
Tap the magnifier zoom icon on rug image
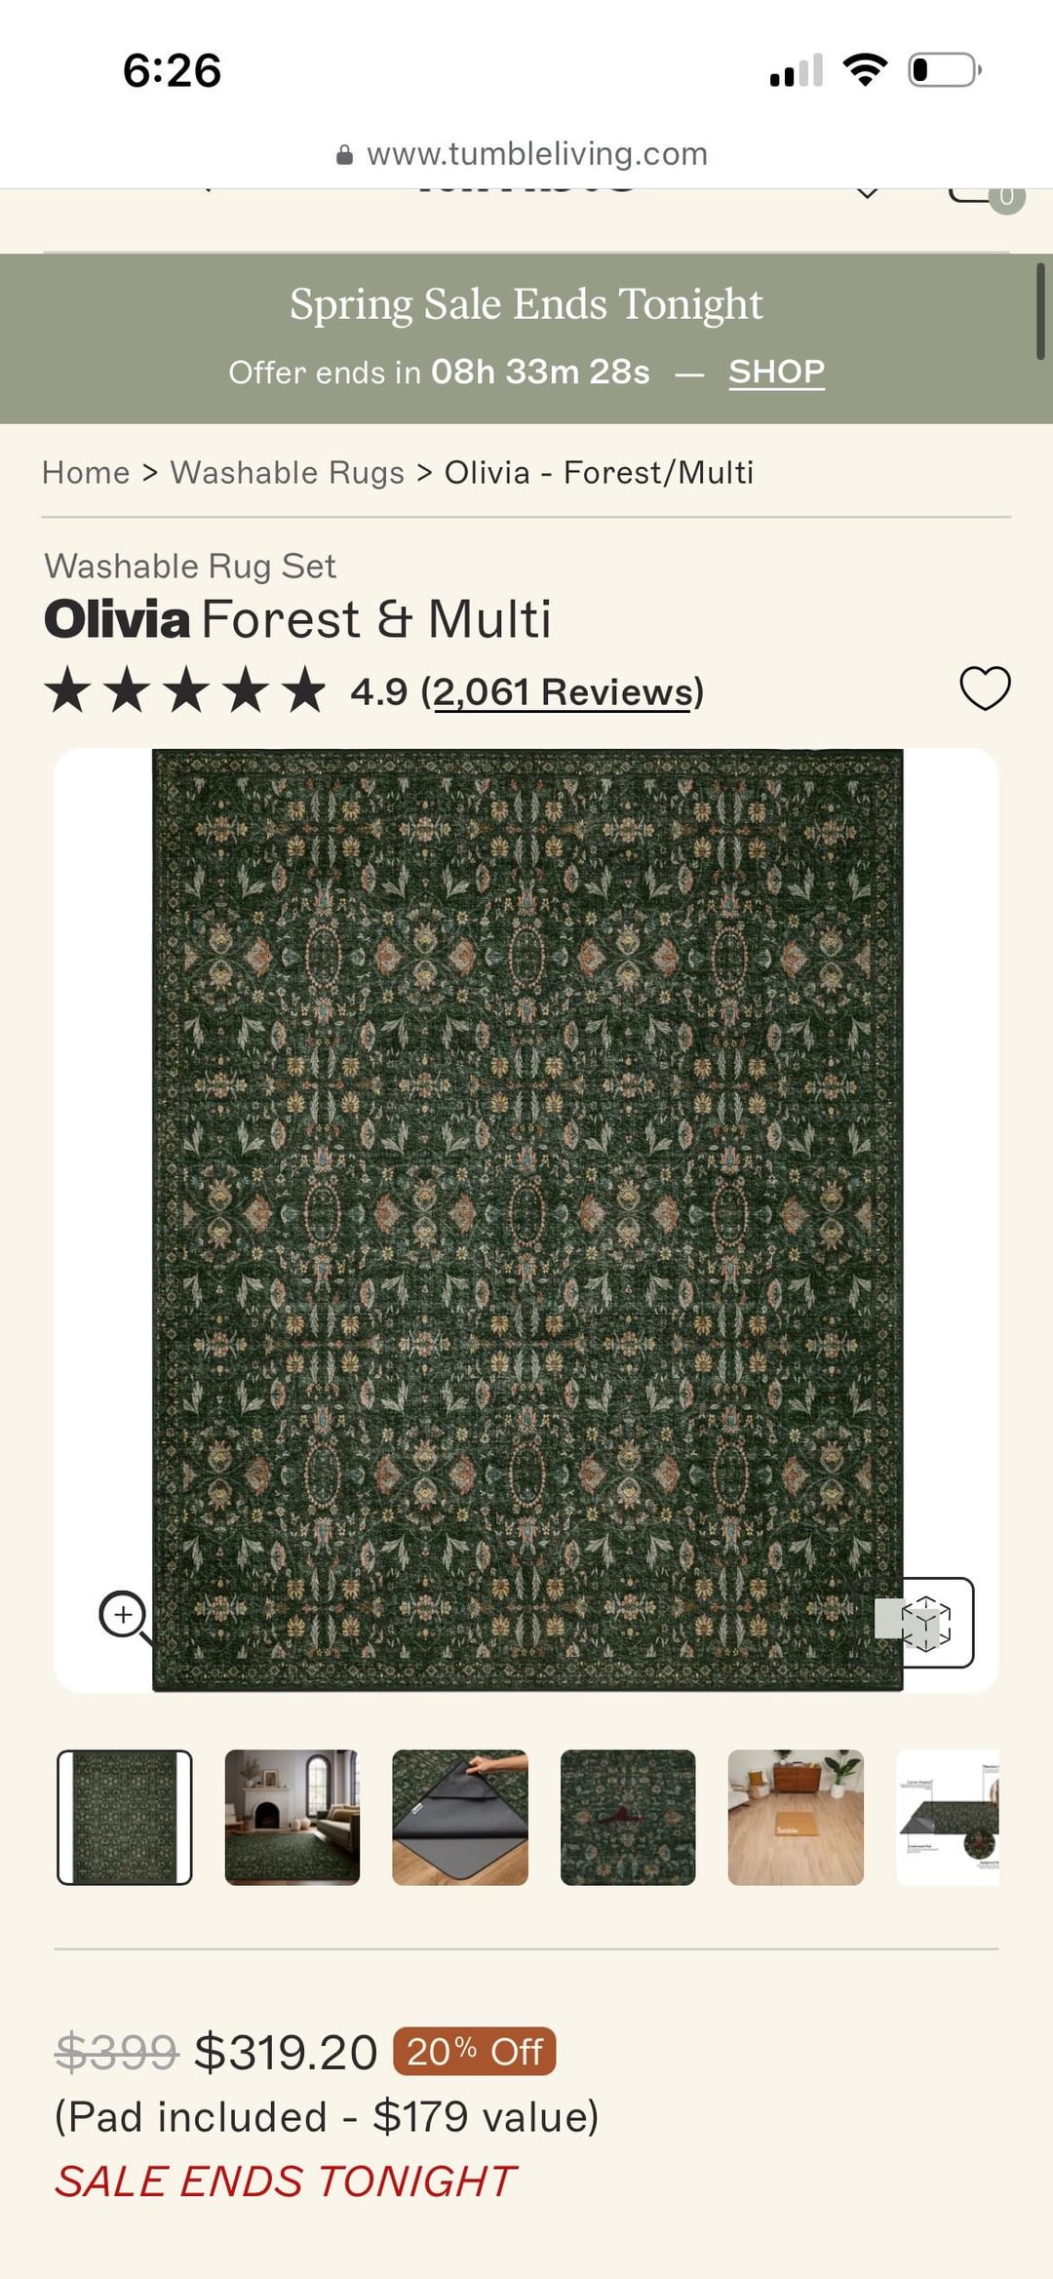pyautogui.click(x=125, y=1617)
